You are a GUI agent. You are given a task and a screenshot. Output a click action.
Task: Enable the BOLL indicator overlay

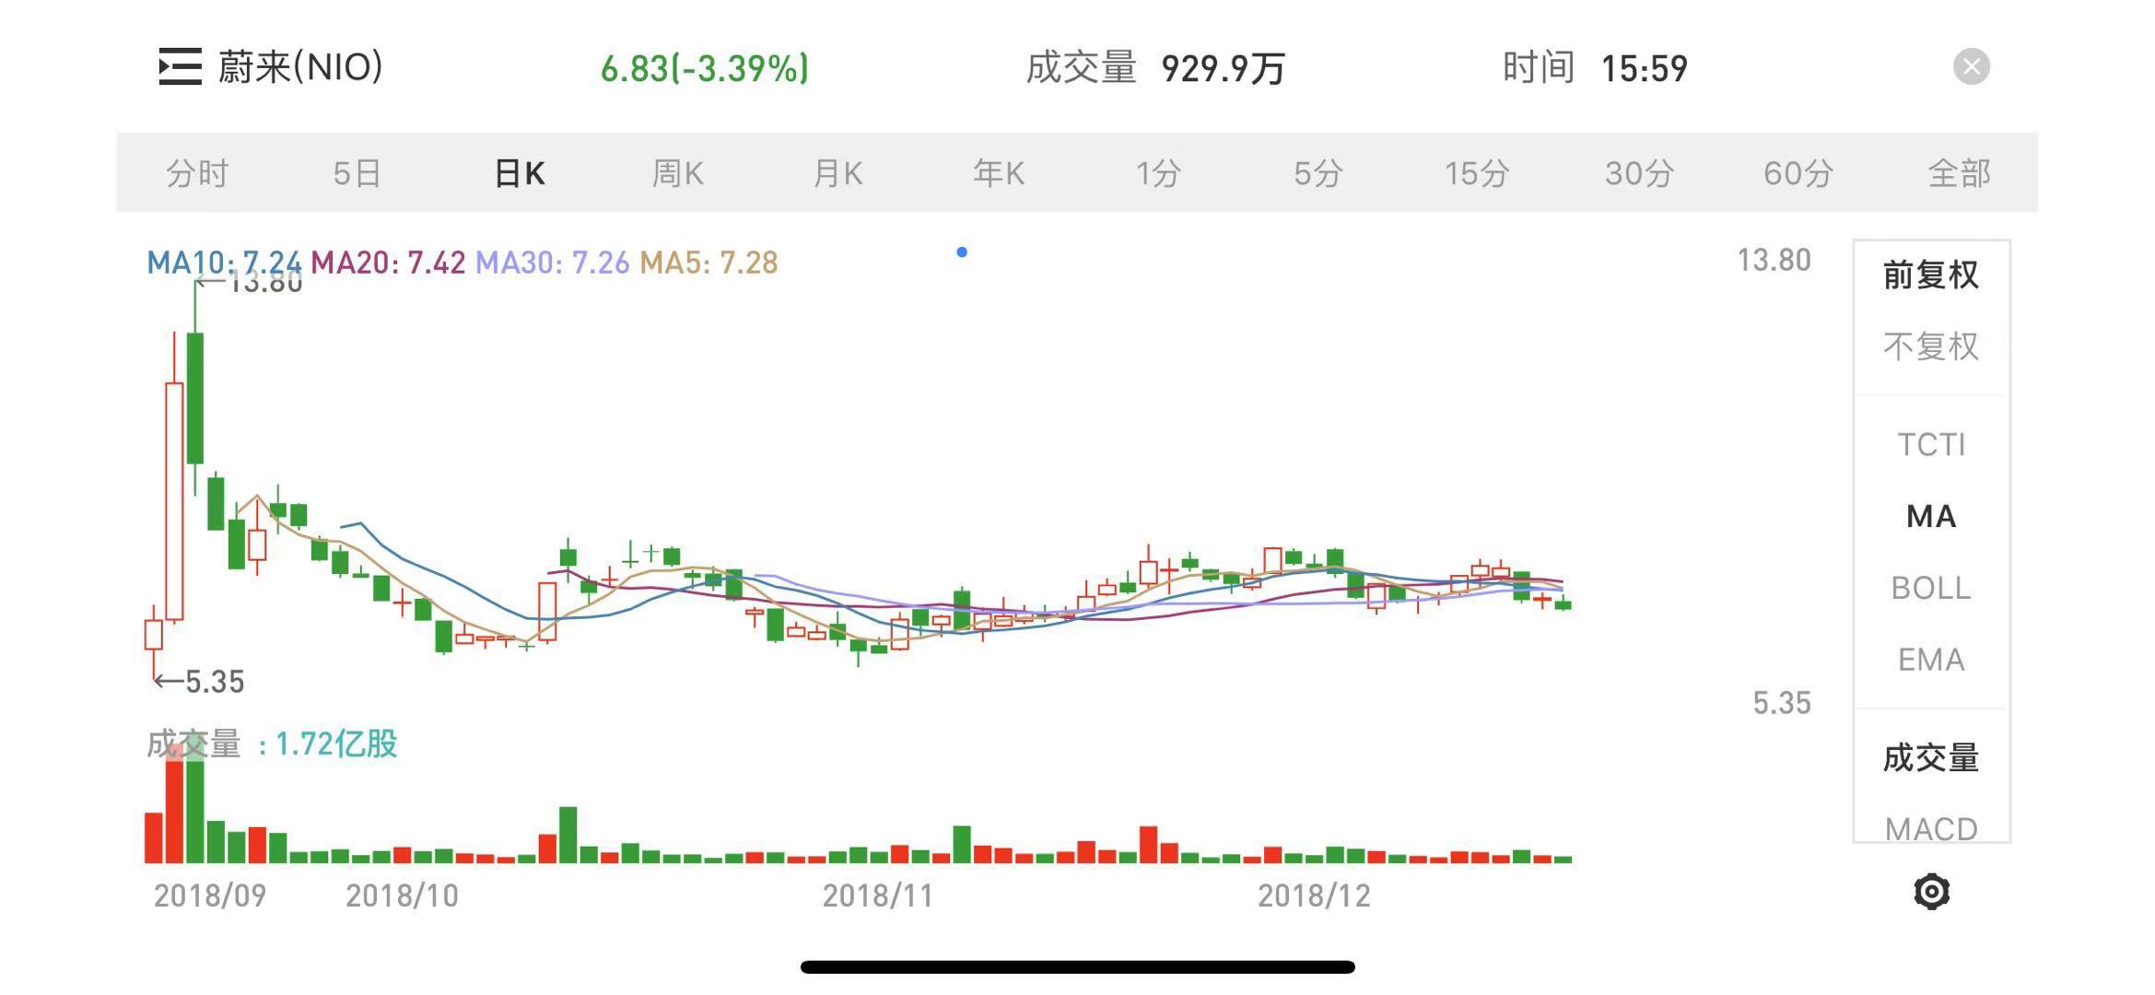point(1930,588)
